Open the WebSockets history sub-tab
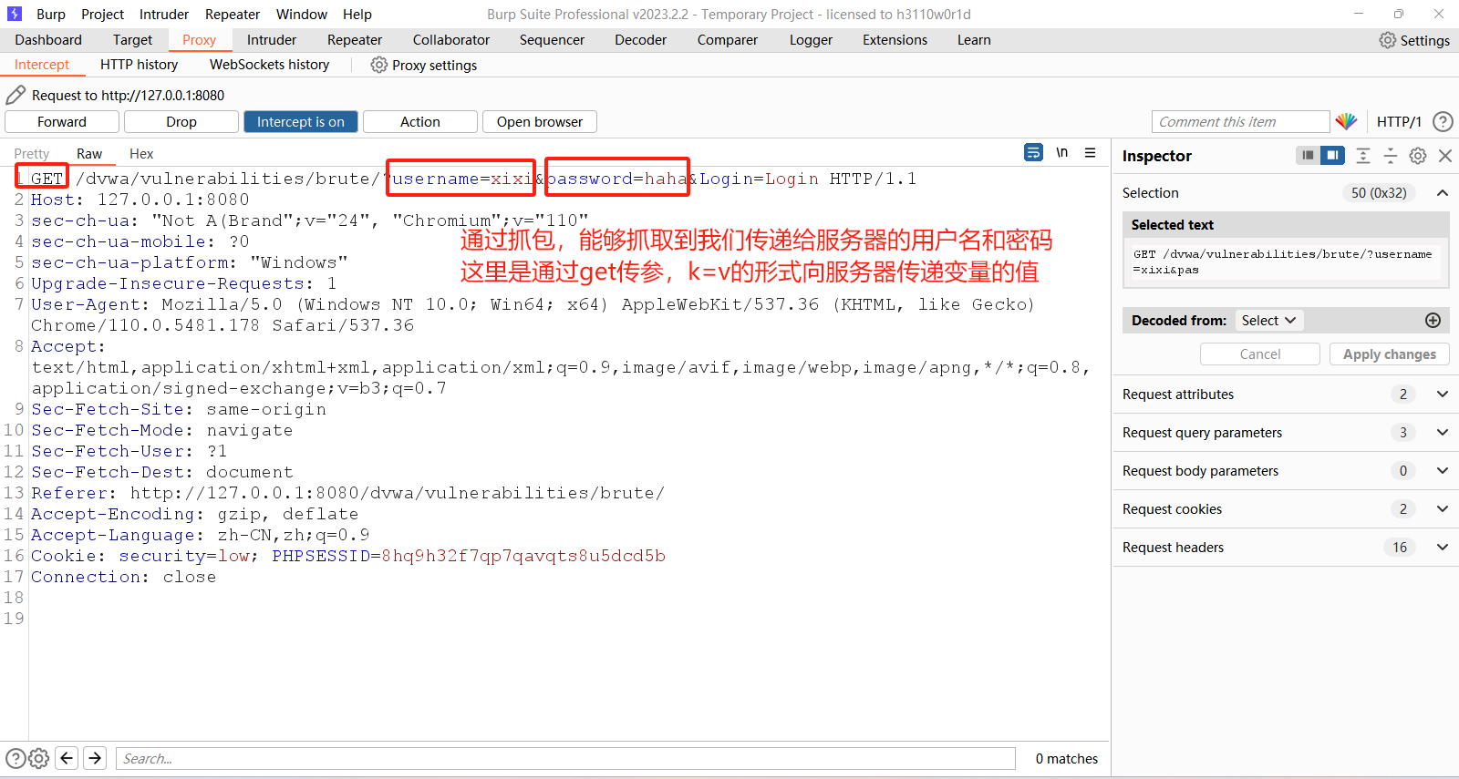Screen dimensions: 1459x779 [x=270, y=65]
